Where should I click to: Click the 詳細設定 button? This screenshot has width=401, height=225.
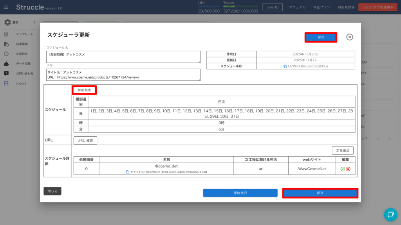pos(84,90)
